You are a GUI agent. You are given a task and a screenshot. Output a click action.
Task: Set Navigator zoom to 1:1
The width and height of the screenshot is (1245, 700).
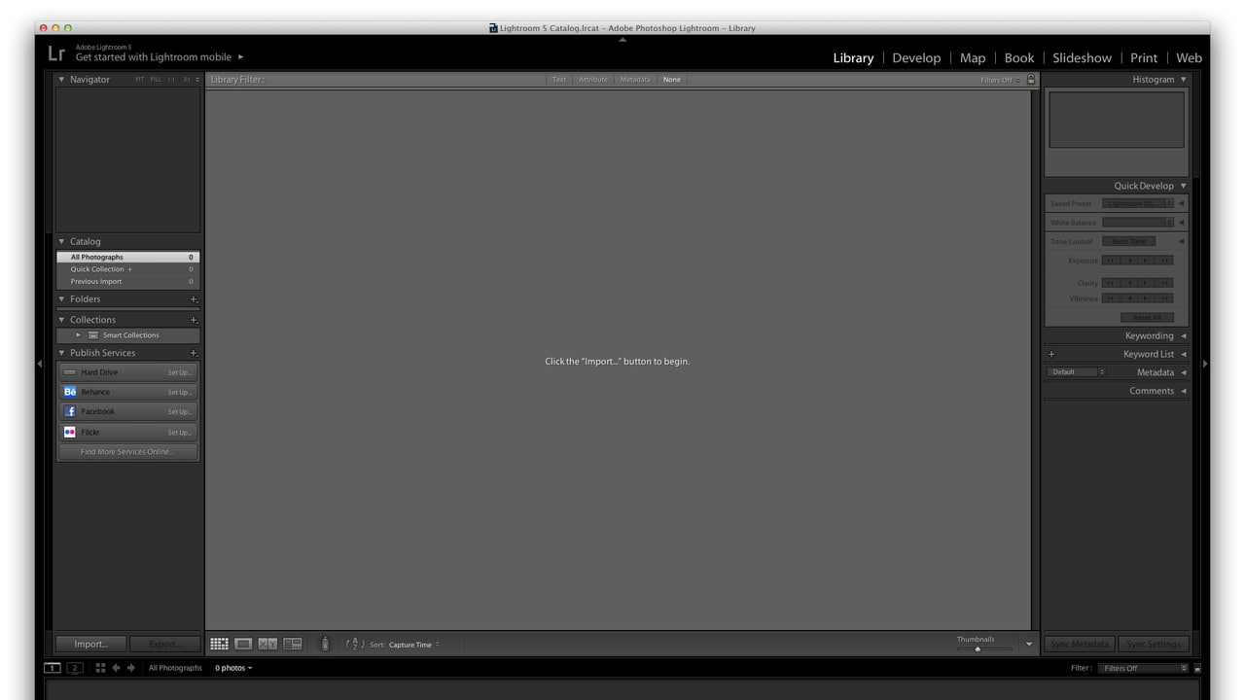pyautogui.click(x=171, y=80)
